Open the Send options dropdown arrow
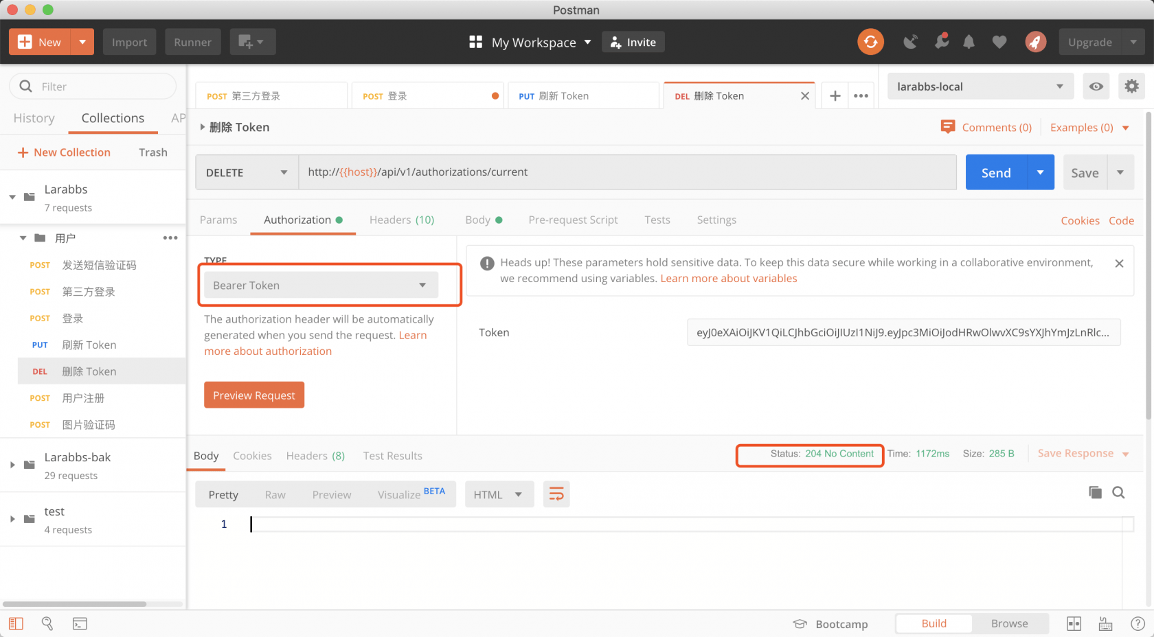 click(1040, 172)
